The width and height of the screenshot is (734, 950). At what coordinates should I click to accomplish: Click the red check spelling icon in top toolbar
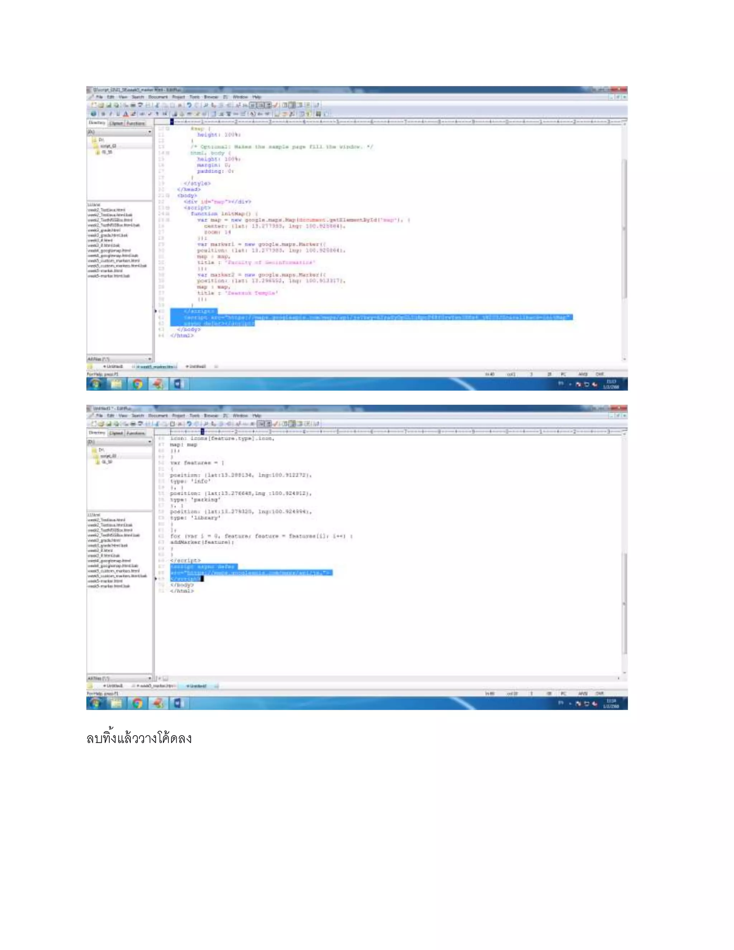pyautogui.click(x=275, y=105)
